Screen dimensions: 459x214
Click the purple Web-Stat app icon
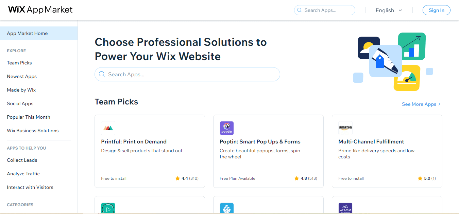click(345, 208)
